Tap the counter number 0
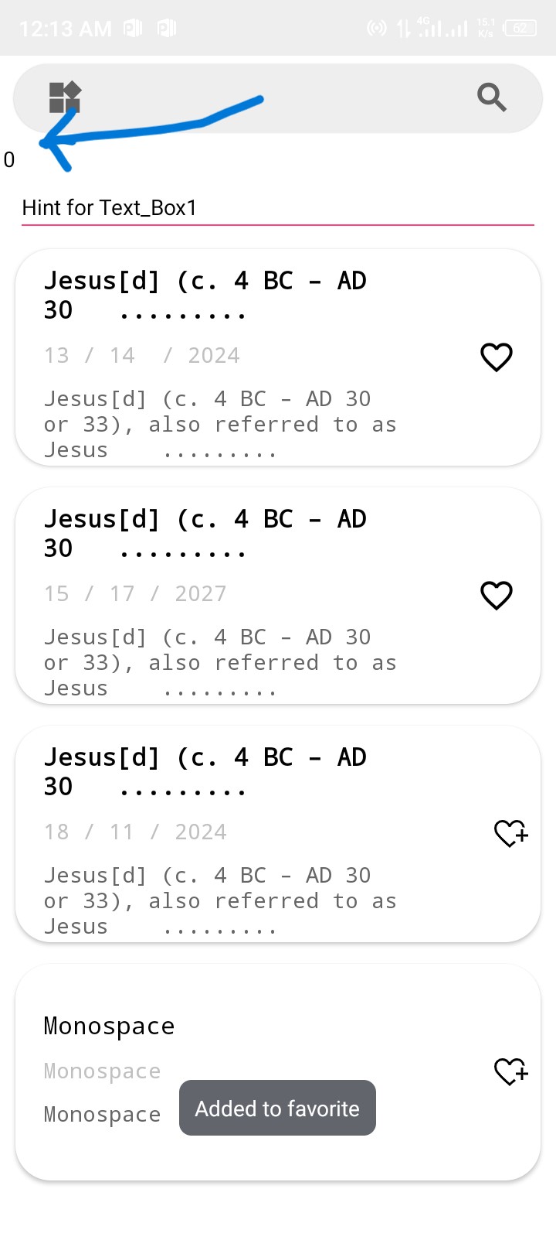Image resolution: width=556 pixels, height=1247 pixels. tap(9, 160)
